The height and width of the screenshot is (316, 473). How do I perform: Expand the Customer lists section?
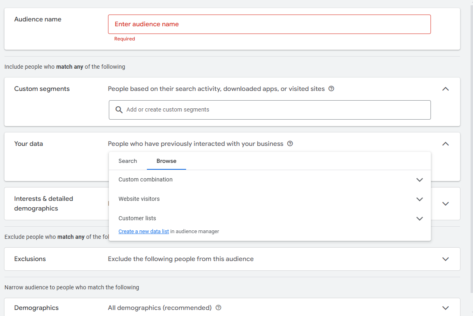point(420,218)
